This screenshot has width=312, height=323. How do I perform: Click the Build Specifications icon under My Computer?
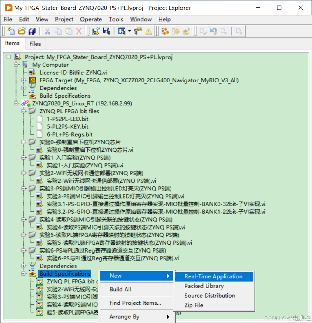tap(32, 95)
